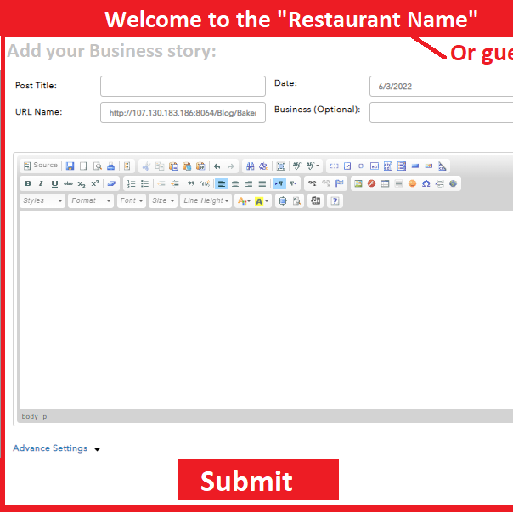The height and width of the screenshot is (513, 513).
Task: Open the Line Height dropdown
Action: click(x=206, y=201)
